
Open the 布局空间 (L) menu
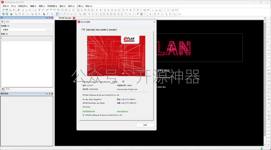[x=23, y=6]
